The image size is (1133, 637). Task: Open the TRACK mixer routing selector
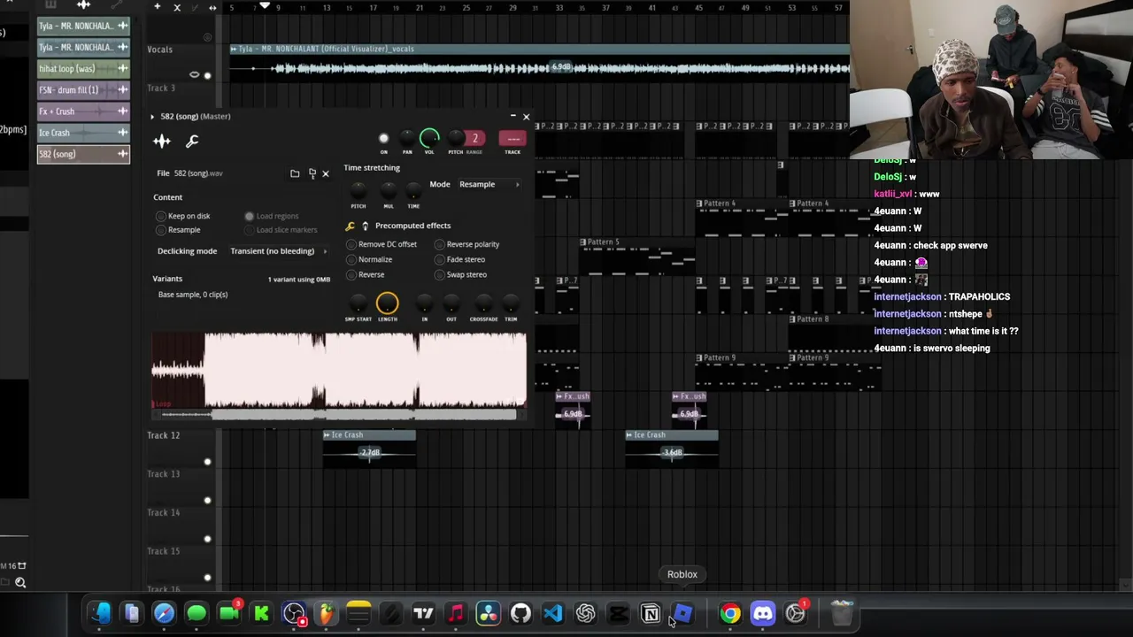pos(513,138)
